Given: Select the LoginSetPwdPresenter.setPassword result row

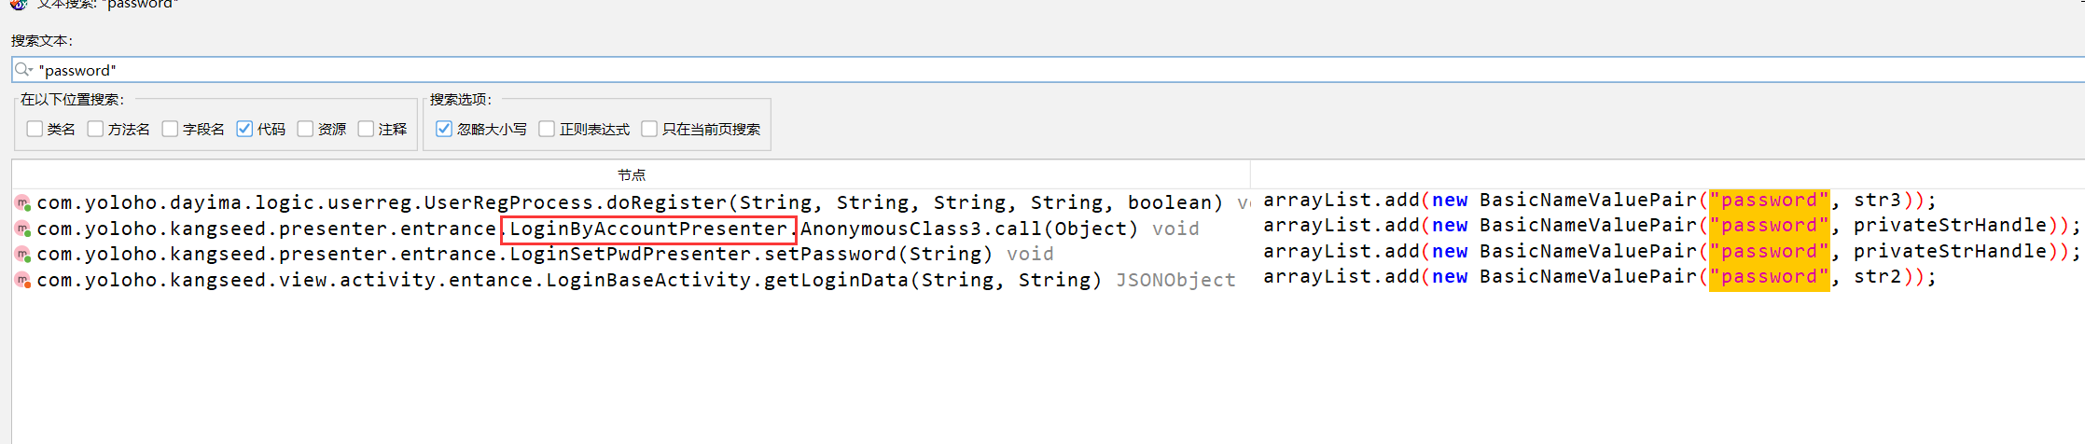Looking at the screenshot, I should click(631, 254).
